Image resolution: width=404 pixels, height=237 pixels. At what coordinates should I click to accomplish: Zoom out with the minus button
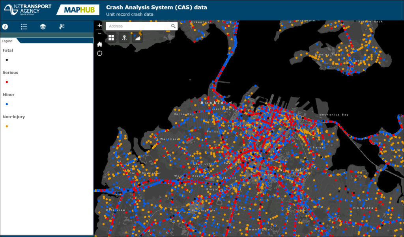pyautogui.click(x=100, y=33)
